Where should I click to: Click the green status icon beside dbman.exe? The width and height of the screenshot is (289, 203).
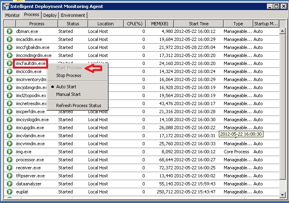click(9, 31)
